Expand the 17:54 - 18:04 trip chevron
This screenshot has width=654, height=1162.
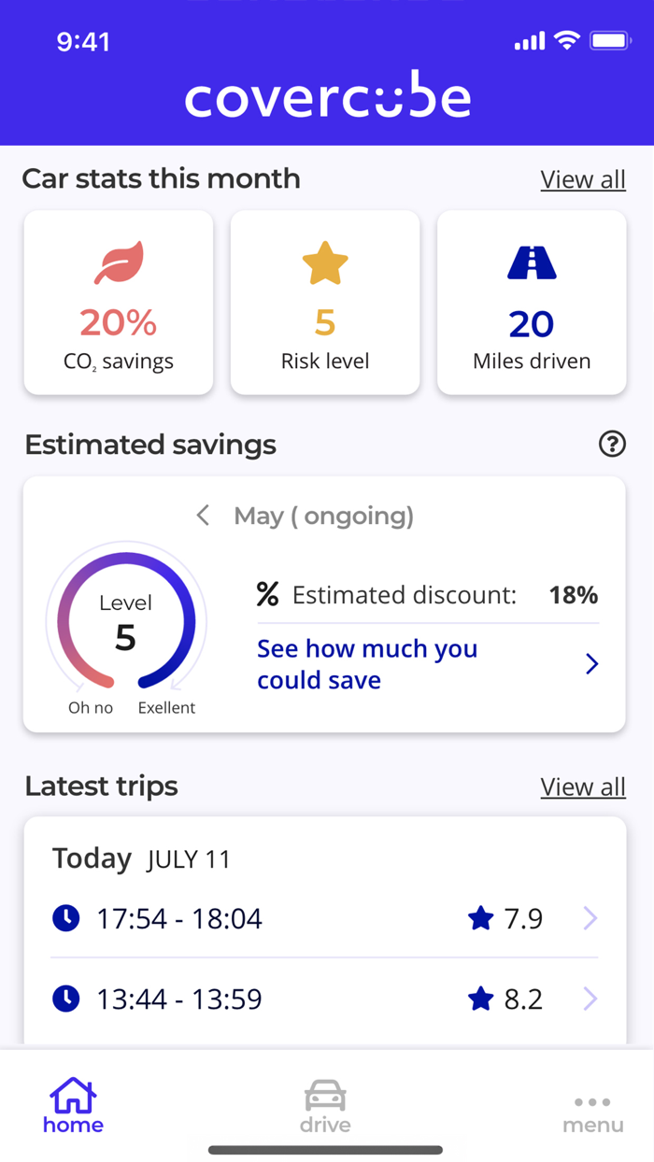590,919
